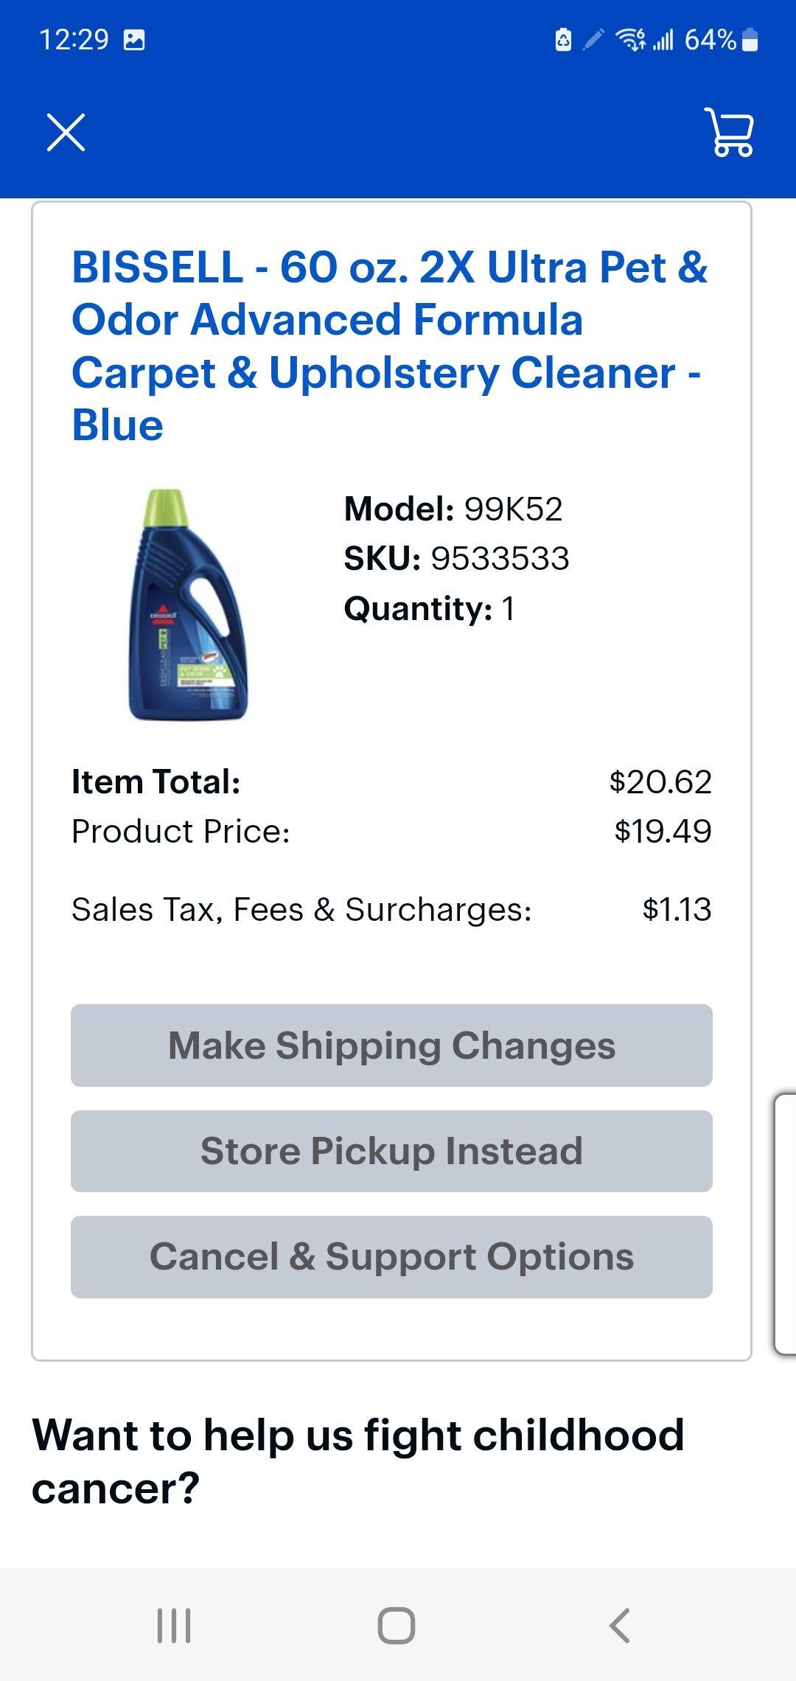
Task: Open the BISSELL carpet cleaner product link
Action: coord(391,347)
